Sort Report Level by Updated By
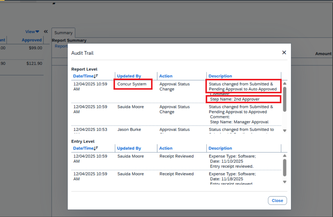This screenshot has height=217, width=333. coord(129,76)
